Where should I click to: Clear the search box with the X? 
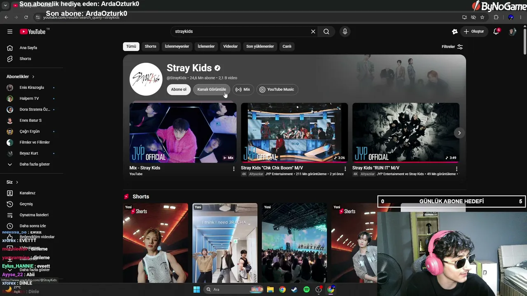coord(313,32)
